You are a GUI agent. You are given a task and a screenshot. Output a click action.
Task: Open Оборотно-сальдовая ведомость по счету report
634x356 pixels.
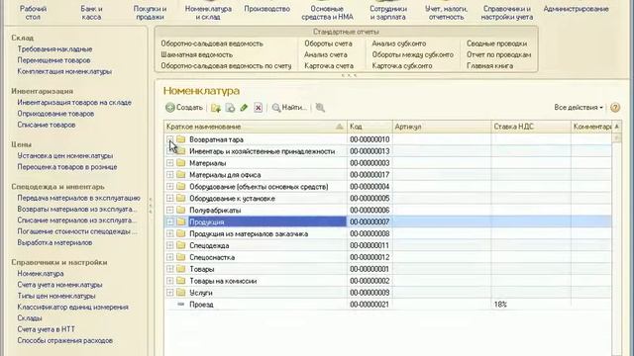[226, 65]
